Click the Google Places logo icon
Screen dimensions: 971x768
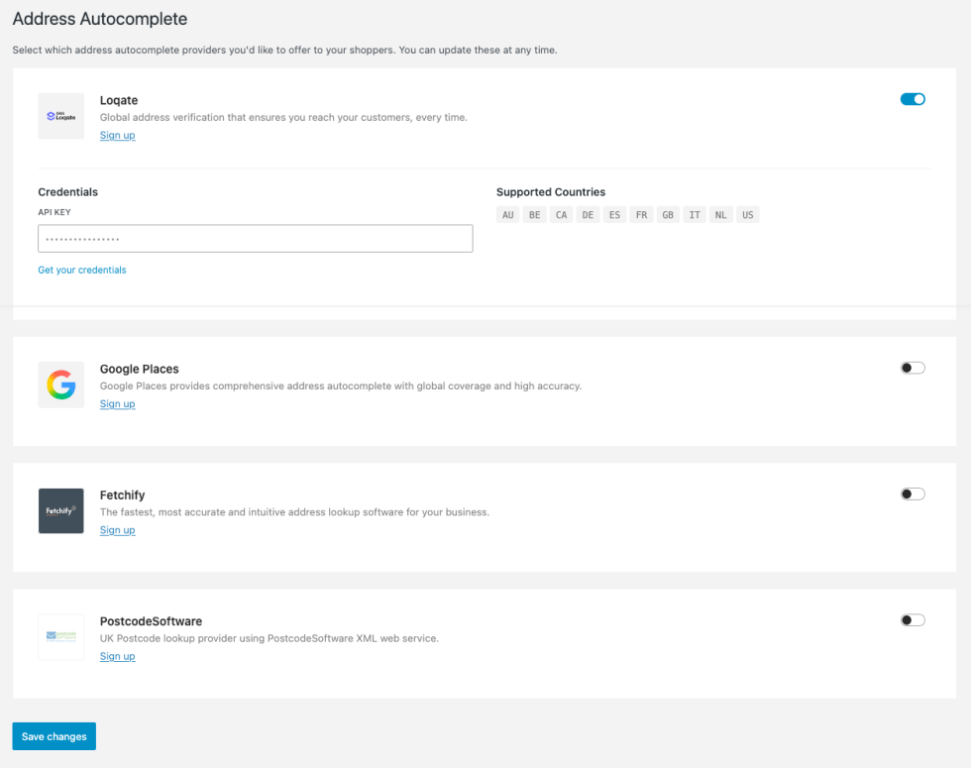pyautogui.click(x=61, y=384)
